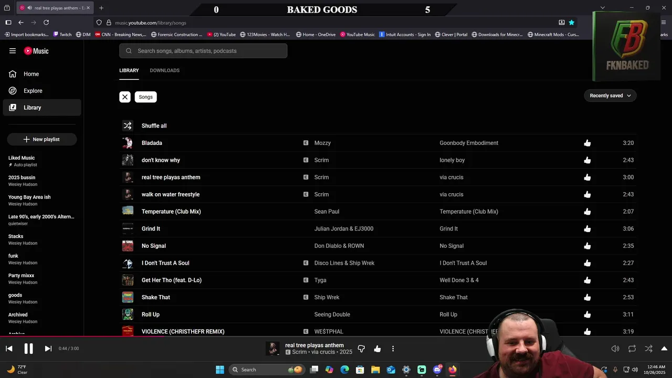Open artist Sean Paul link
Viewport: 672px width, 378px height.
(x=327, y=212)
